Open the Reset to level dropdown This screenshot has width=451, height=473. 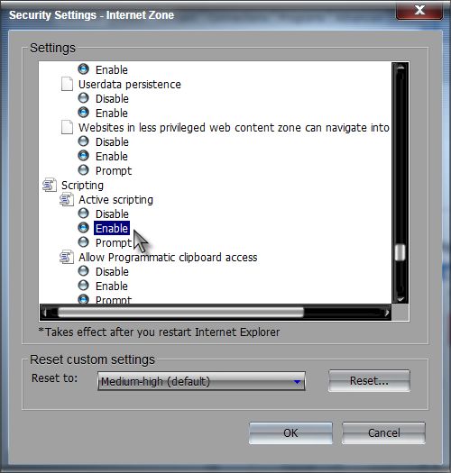click(201, 381)
